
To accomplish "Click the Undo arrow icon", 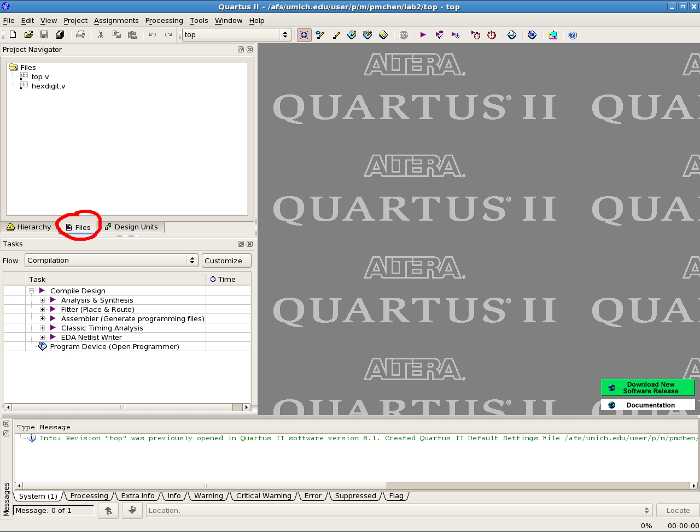I will click(x=153, y=35).
